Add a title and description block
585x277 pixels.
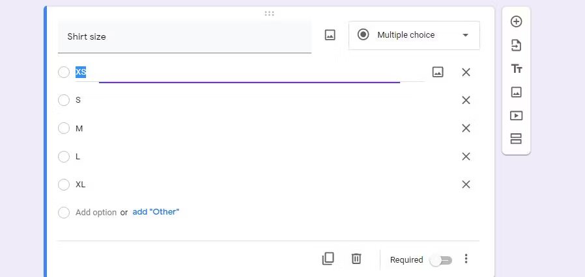[x=516, y=69]
